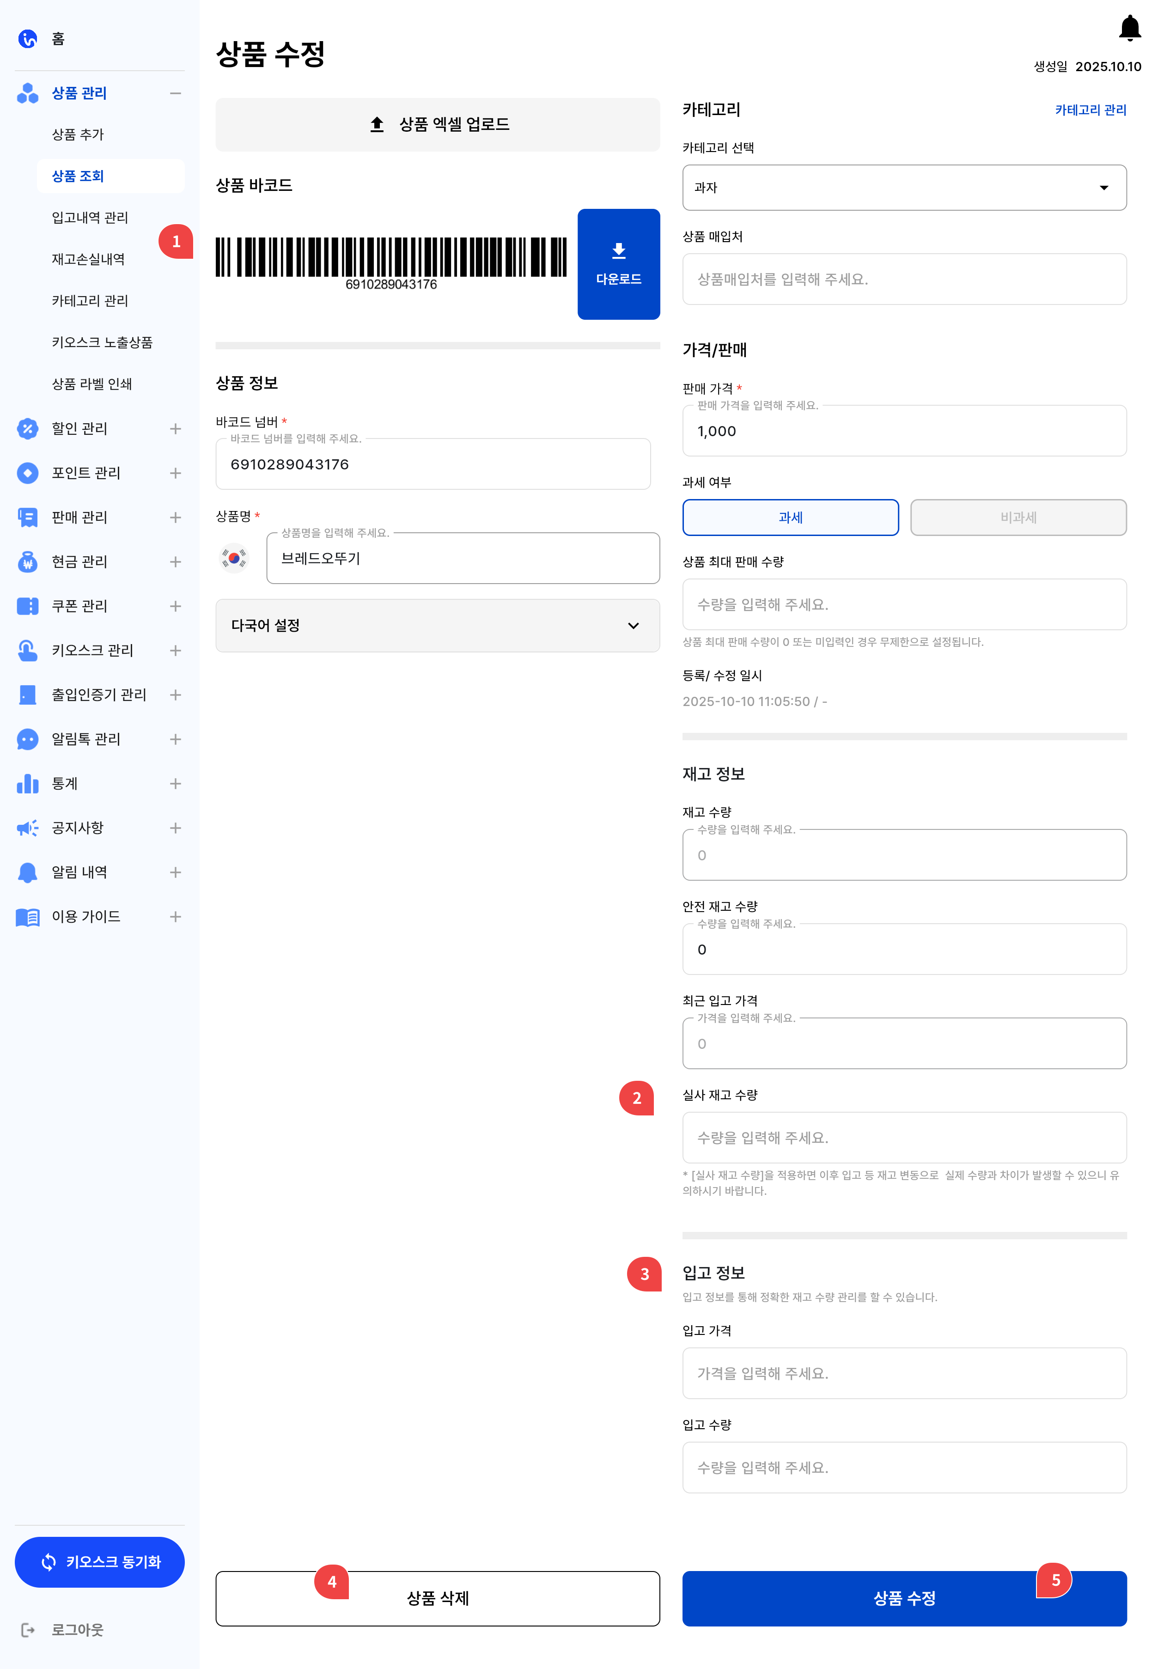1158x1669 pixels.
Task: Open the 키오스크 노출상품 menu item
Action: pyautogui.click(x=102, y=342)
